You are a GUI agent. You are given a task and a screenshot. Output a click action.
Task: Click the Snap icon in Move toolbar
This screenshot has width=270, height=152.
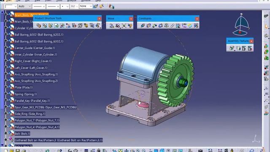pyautogui.click(x=118, y=26)
